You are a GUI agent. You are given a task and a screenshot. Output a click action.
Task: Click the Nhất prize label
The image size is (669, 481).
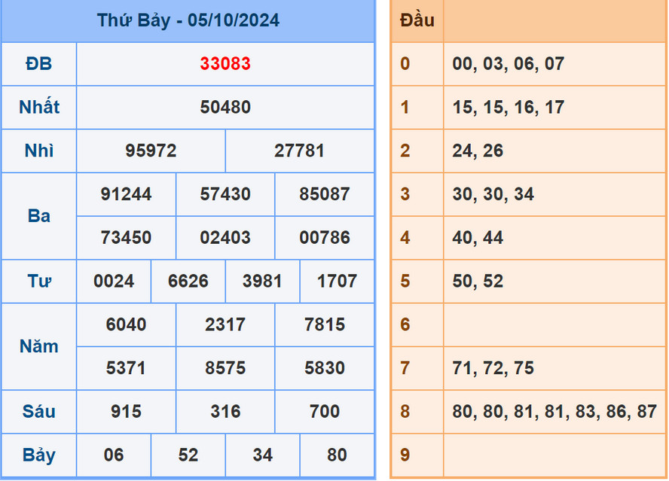[38, 108]
